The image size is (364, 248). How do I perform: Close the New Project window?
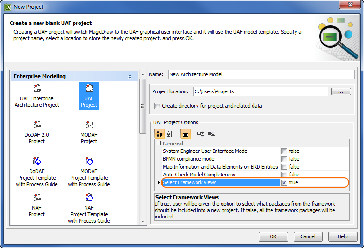pos(350,5)
